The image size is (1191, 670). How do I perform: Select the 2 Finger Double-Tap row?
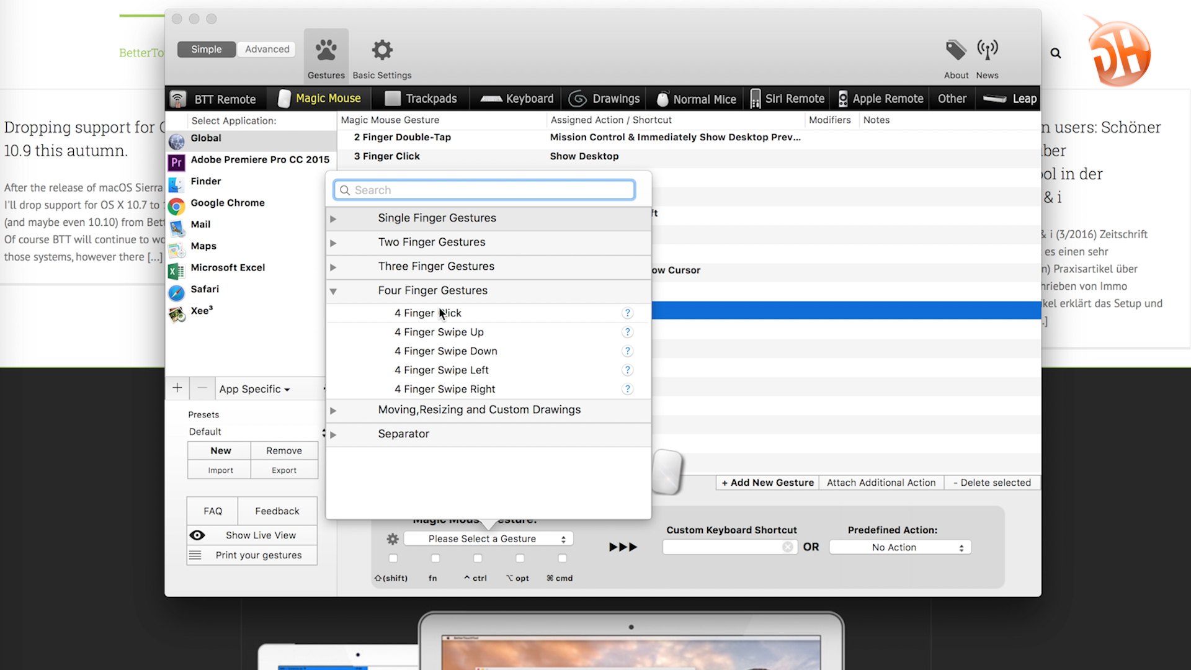click(689, 138)
